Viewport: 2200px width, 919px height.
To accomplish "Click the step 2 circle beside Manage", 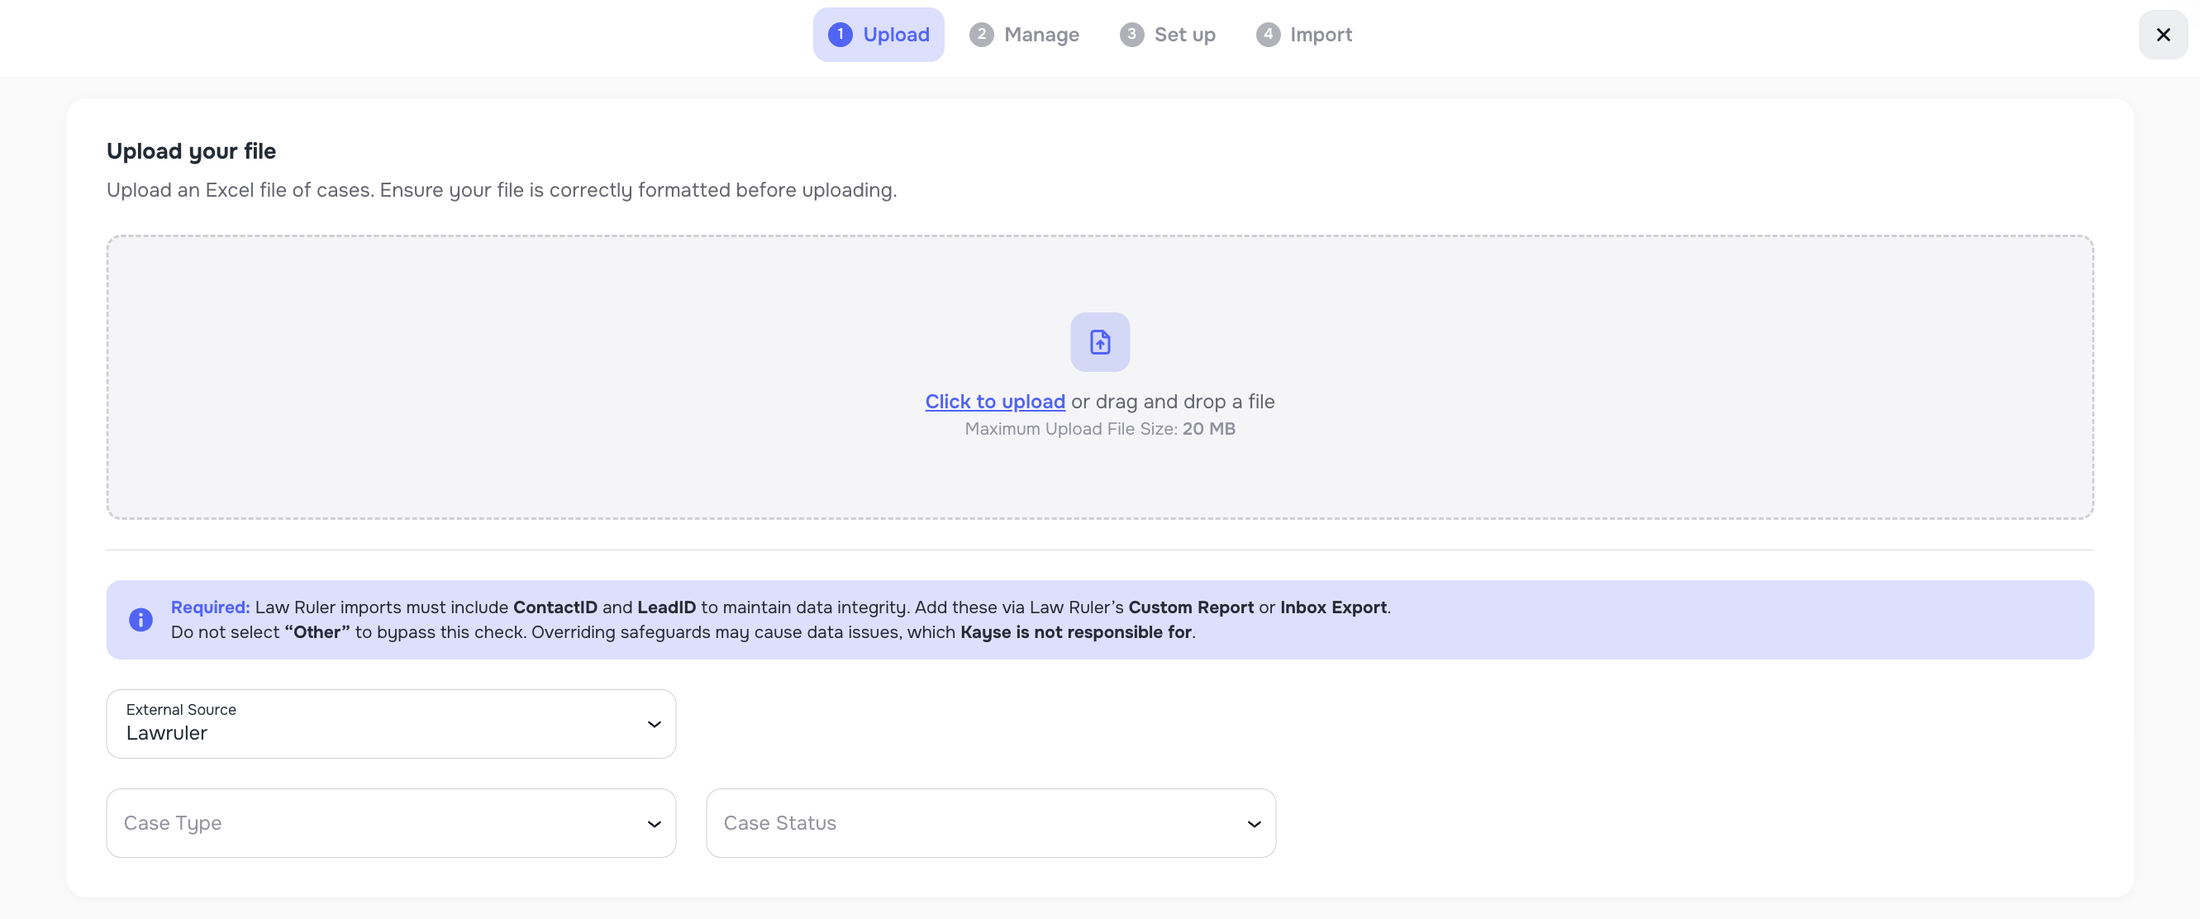I will [x=982, y=34].
